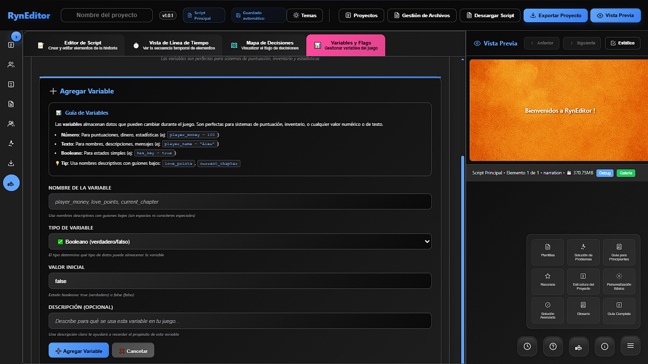Image resolution: width=648 pixels, height=364 pixels.
Task: Click the blue Agregar Variable submit button
Action: [78, 351]
